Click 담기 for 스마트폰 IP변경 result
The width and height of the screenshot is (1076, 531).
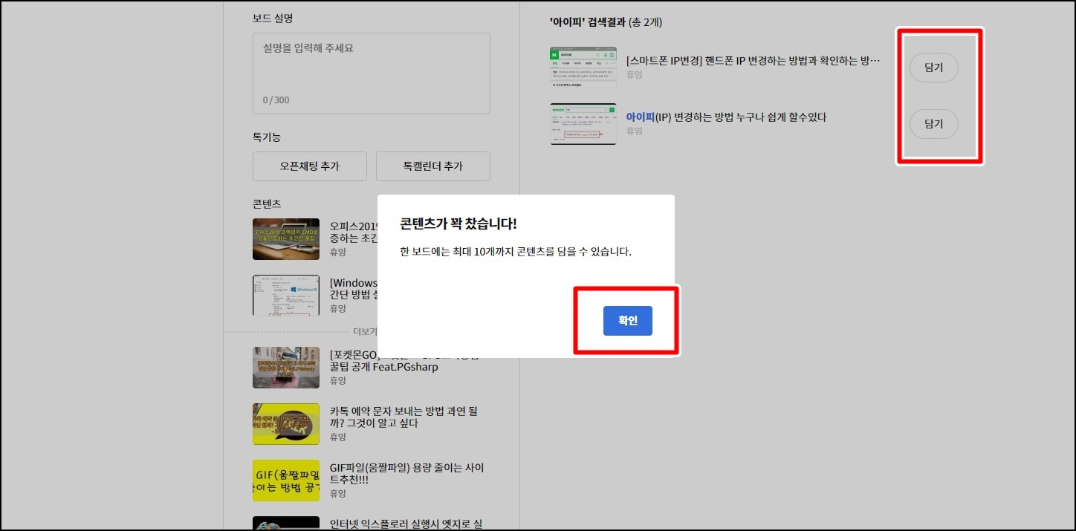(x=933, y=68)
